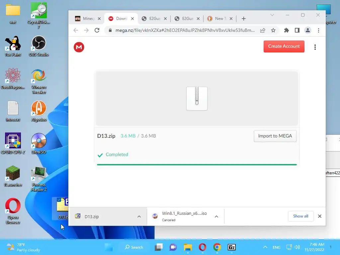The height and width of the screenshot is (255, 340).
Task: Select UltraISO desktop icon
Action: [39, 143]
